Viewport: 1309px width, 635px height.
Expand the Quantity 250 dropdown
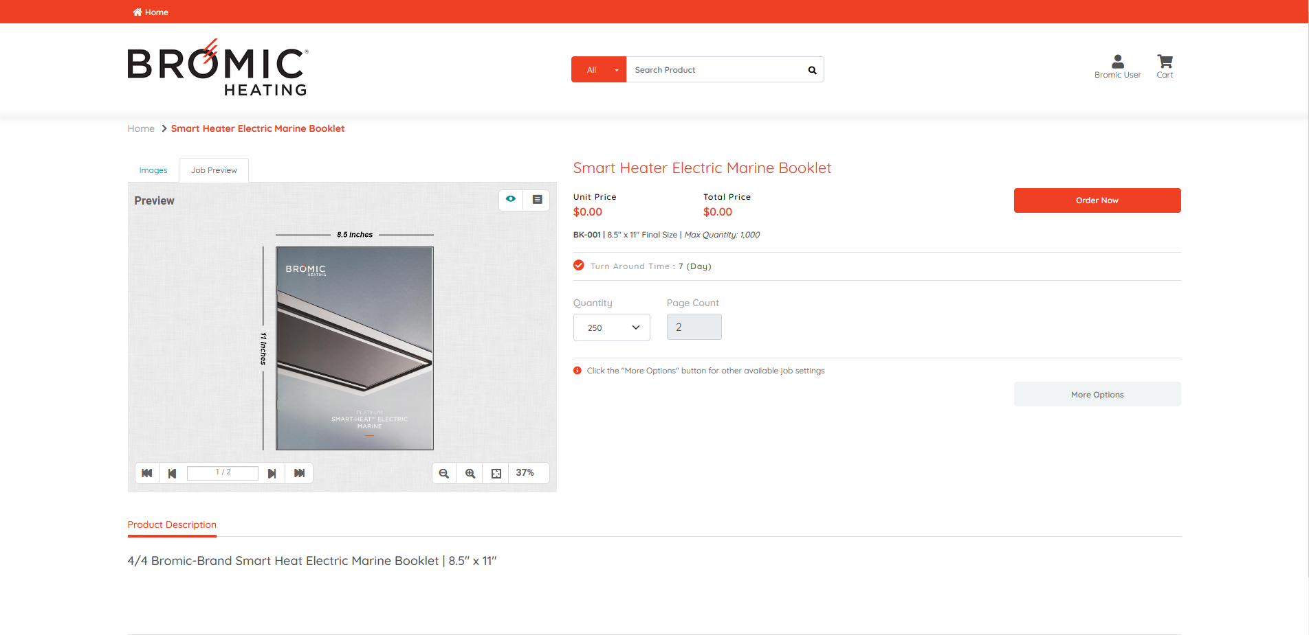(x=611, y=327)
